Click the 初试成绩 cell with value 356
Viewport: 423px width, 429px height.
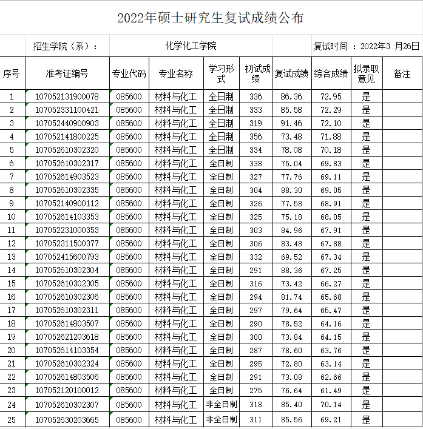pyautogui.click(x=255, y=137)
